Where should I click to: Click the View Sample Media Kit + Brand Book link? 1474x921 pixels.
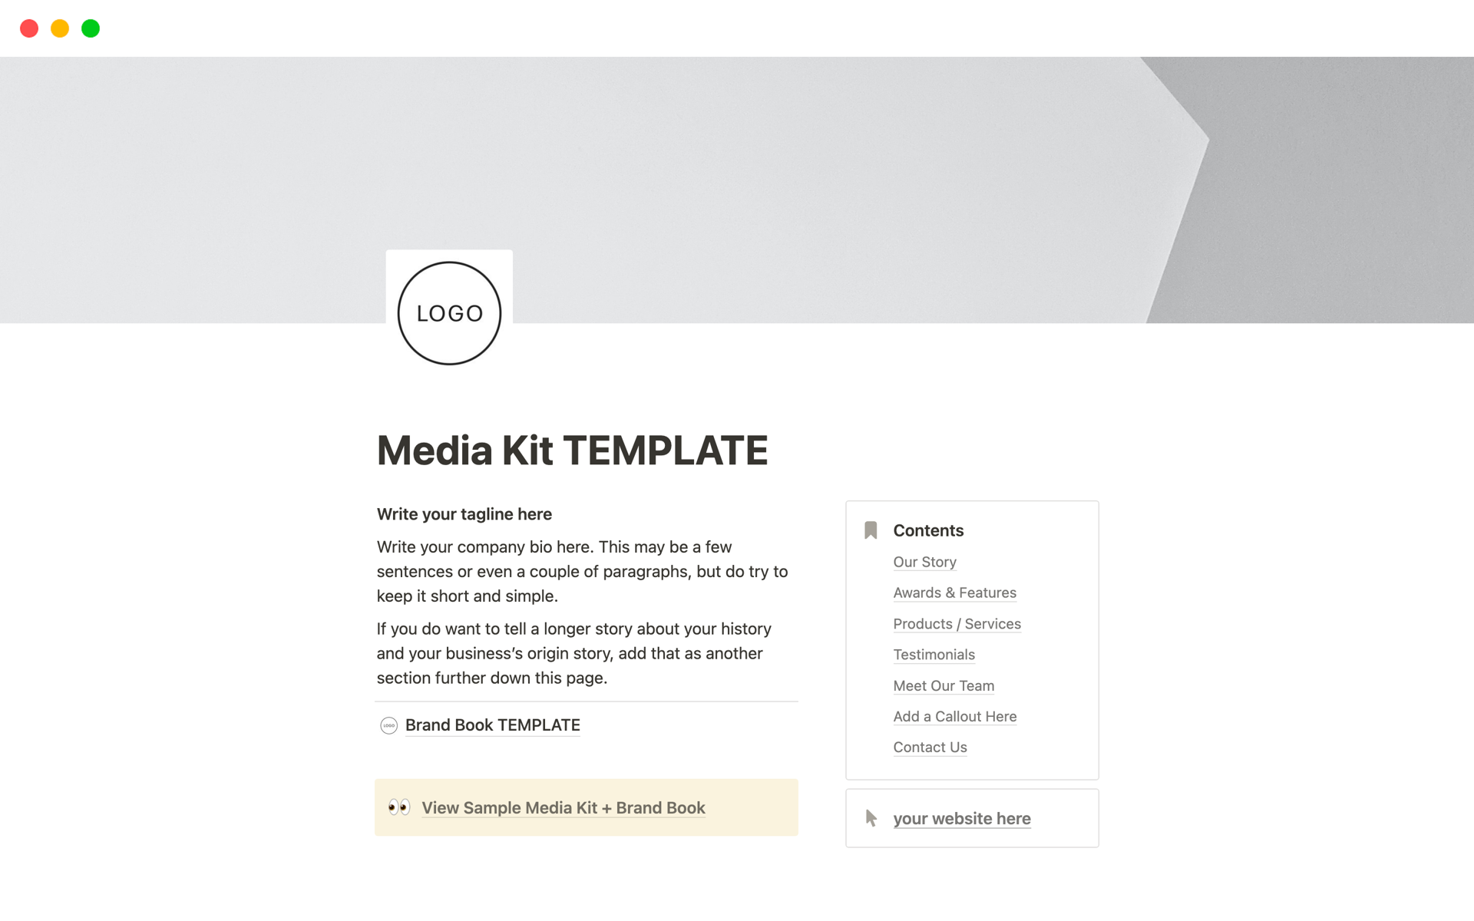pos(564,807)
